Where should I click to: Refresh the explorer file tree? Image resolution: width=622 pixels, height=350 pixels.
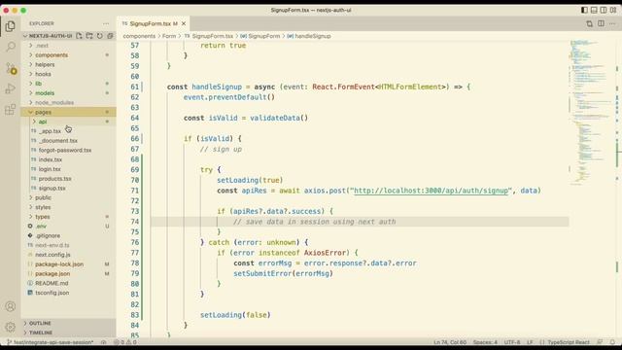(x=99, y=36)
